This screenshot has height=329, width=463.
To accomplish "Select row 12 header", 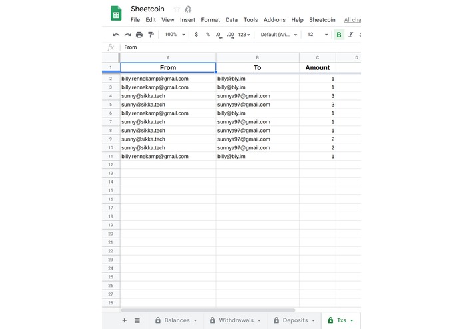I will point(111,164).
